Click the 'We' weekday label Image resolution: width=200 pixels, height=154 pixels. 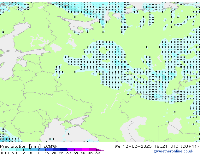[x=117, y=146]
